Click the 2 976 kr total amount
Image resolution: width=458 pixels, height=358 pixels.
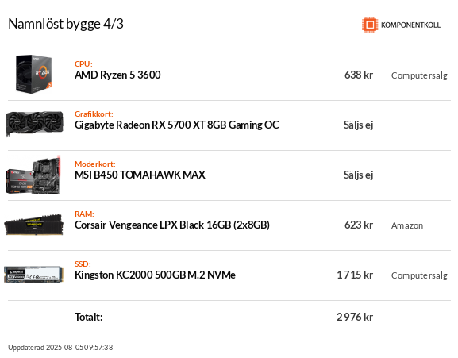click(x=355, y=317)
